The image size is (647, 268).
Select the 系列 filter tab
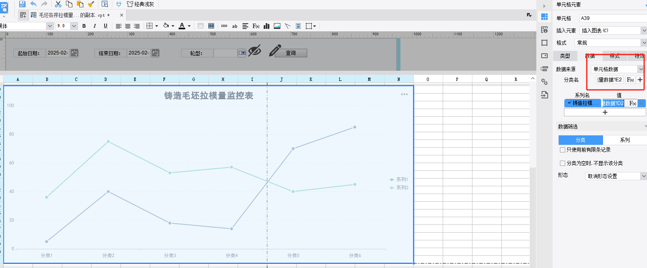pyautogui.click(x=625, y=140)
